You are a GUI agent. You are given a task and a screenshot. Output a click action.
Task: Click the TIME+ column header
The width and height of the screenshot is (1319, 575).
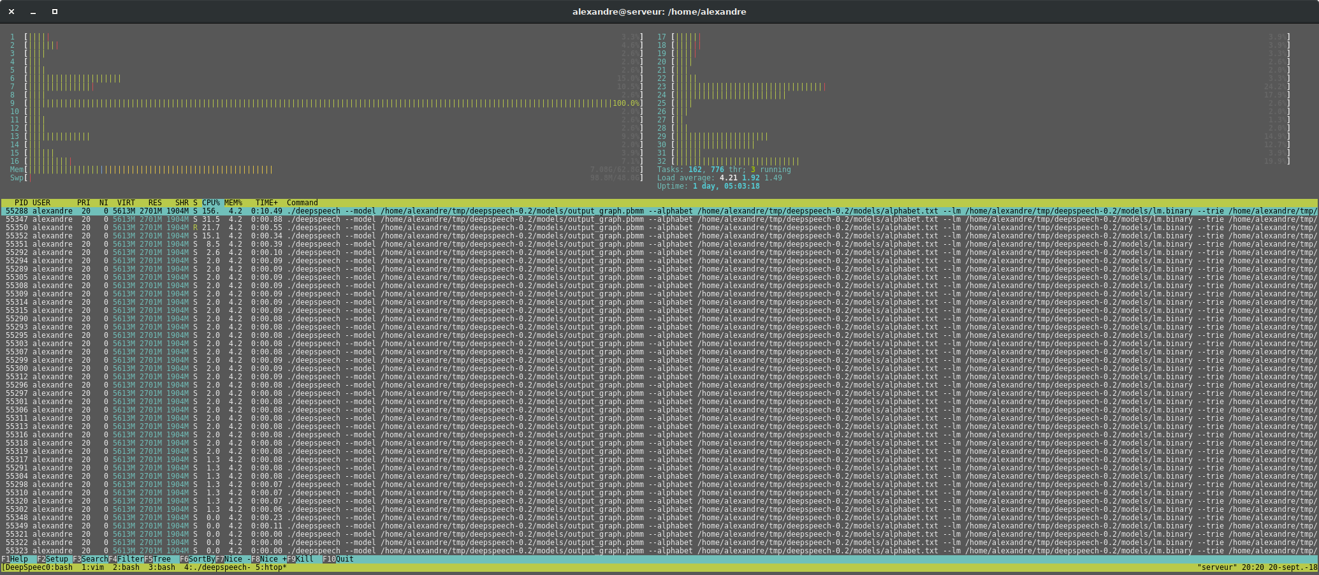tap(266, 203)
